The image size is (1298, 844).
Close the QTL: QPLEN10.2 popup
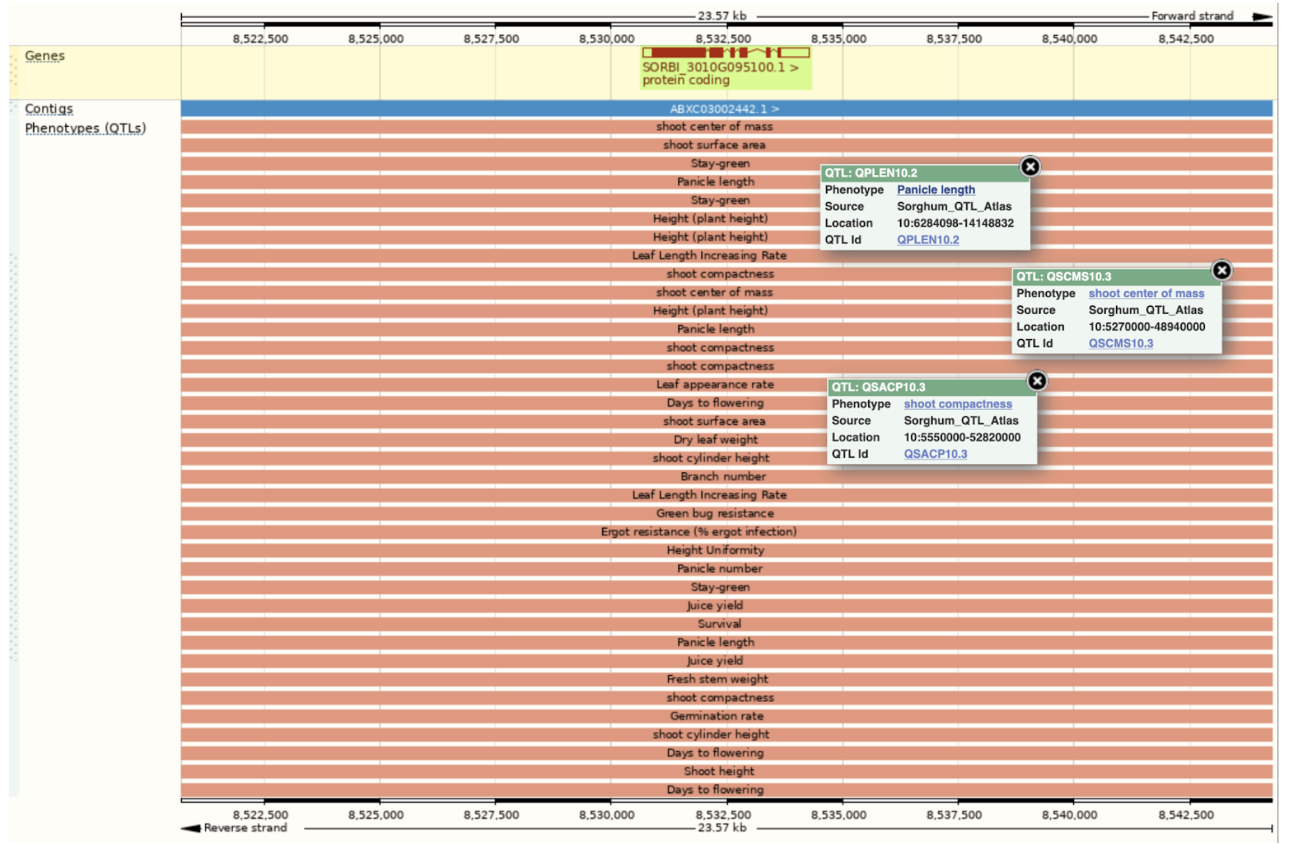pyautogui.click(x=1030, y=166)
